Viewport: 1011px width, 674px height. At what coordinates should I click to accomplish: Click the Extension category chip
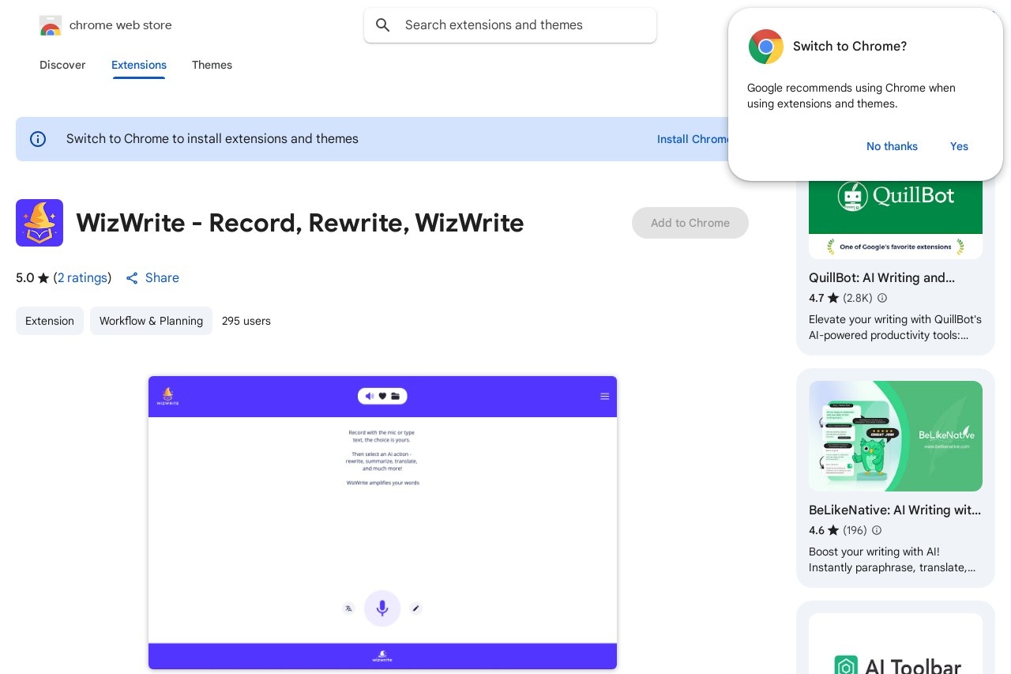(x=50, y=321)
